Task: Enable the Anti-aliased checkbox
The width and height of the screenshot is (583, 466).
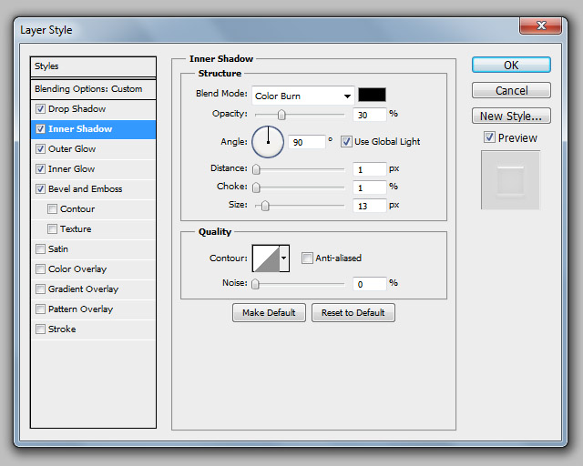Action: pyautogui.click(x=307, y=258)
